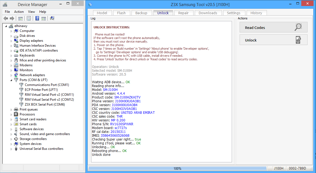316x173 pixels.
Task: Open the View menu in Device Manager
Action: pyautogui.click(x=31, y=12)
